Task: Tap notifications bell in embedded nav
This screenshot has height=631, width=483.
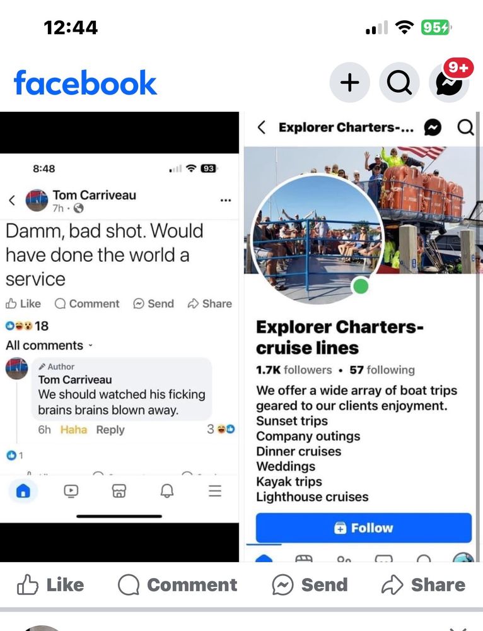Action: pyautogui.click(x=167, y=491)
